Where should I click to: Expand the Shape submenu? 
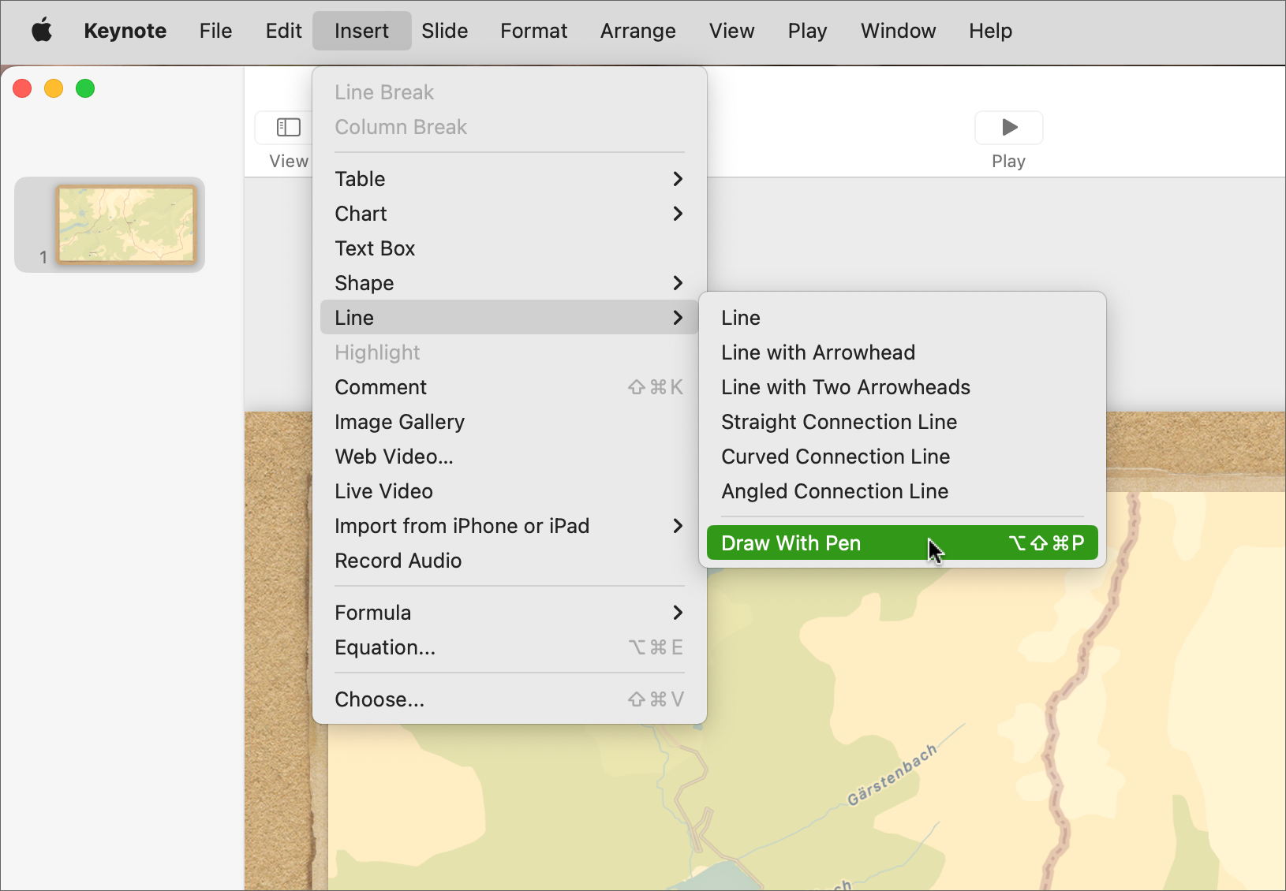tap(509, 283)
